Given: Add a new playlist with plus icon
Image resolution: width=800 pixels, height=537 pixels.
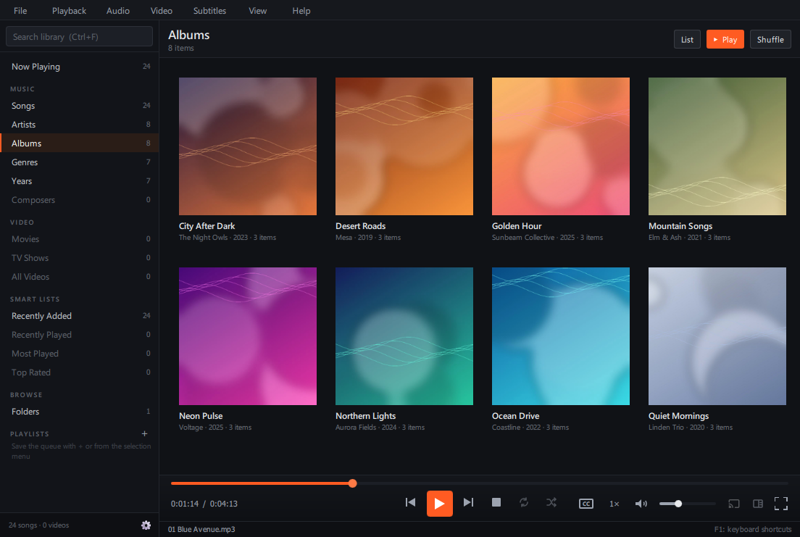Looking at the screenshot, I should click(144, 433).
